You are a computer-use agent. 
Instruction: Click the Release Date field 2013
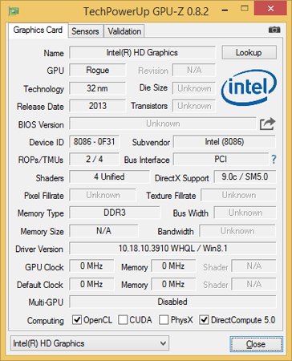98,106
